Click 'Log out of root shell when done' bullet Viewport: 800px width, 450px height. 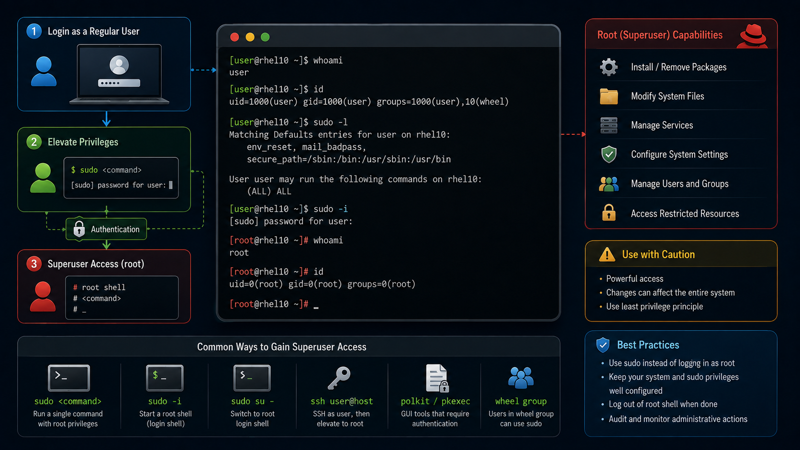point(663,404)
